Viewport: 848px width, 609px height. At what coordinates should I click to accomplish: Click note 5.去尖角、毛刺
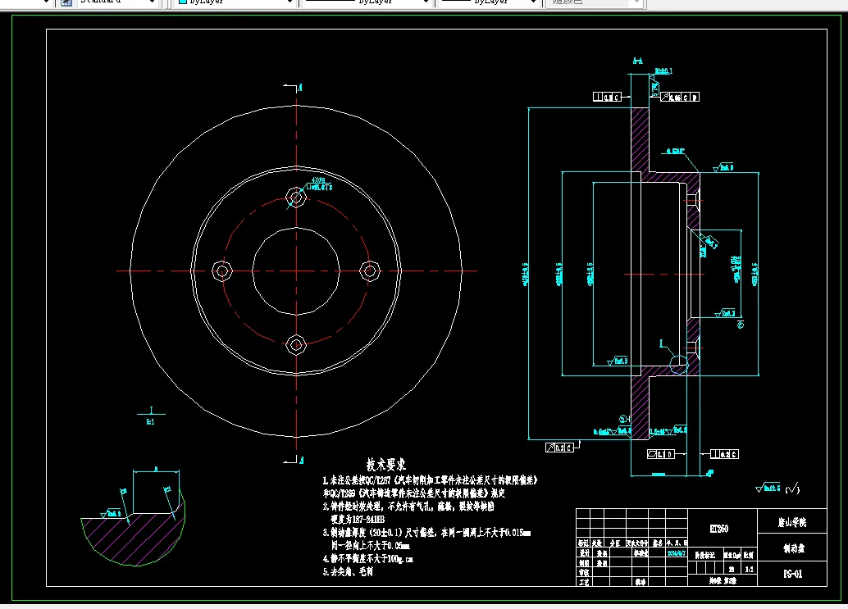pos(348,572)
